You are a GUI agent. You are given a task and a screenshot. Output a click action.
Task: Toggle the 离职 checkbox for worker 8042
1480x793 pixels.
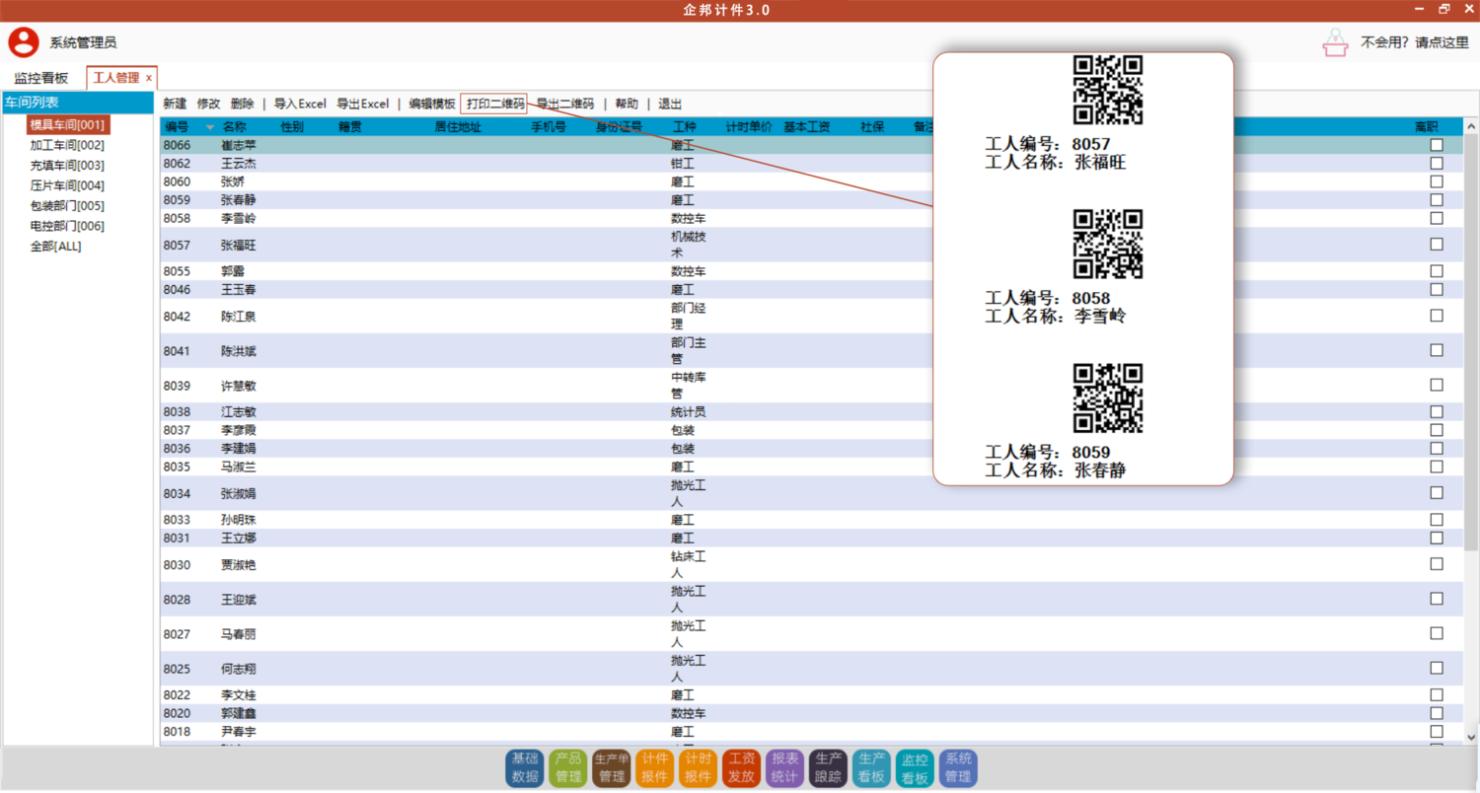tap(1437, 316)
